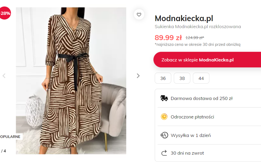261x165 pixels.
Task: Add dress to favorites with heart icon
Action: 139,15
